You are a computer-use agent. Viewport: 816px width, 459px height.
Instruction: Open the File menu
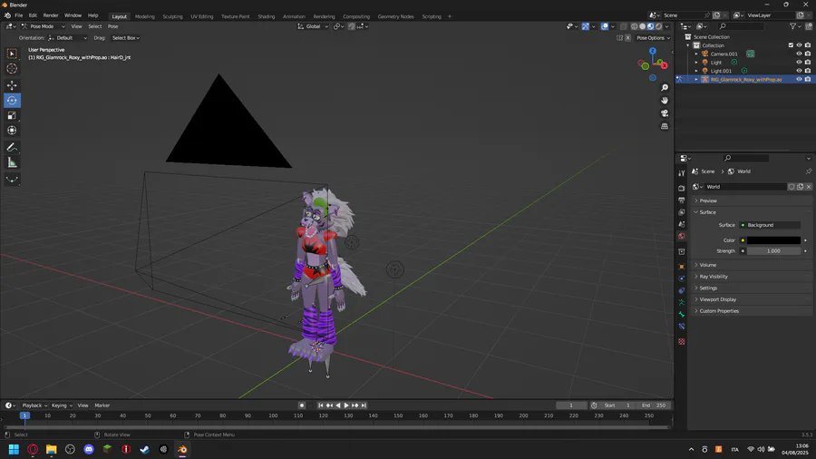(19, 15)
